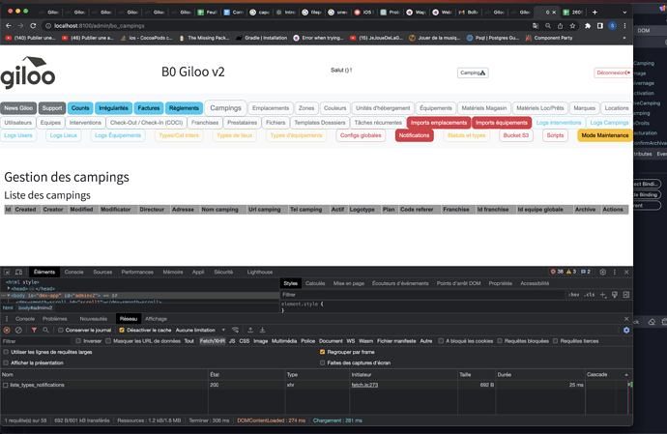Check the 'Inverser' filter checkbox

pyautogui.click(x=78, y=341)
